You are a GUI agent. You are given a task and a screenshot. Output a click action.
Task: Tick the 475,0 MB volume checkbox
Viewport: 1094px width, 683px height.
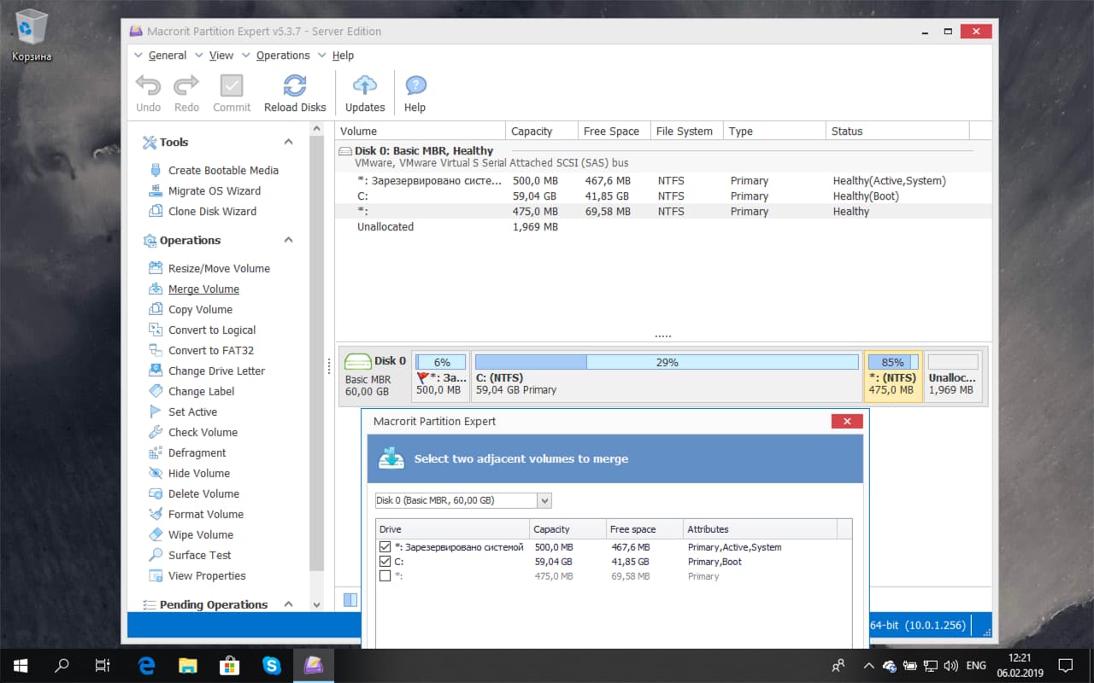tap(385, 575)
